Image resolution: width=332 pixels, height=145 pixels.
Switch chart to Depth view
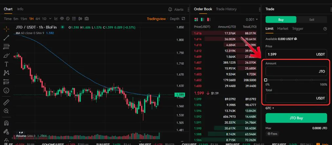174,19
